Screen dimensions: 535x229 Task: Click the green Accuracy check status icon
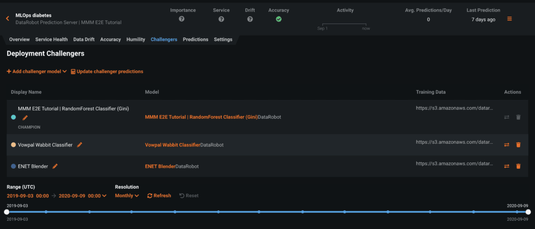(278, 19)
